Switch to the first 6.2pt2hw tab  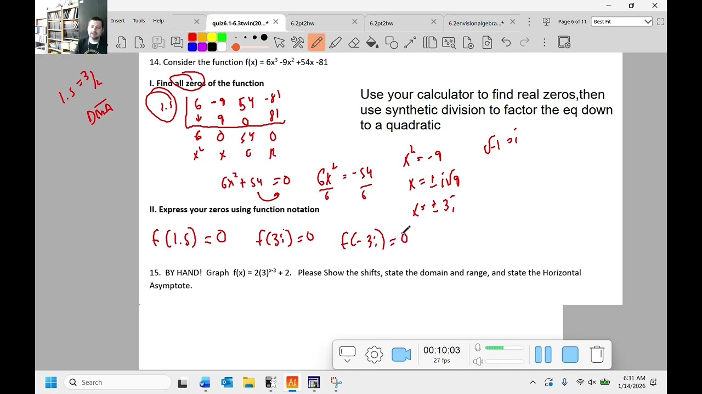pyautogui.click(x=302, y=23)
